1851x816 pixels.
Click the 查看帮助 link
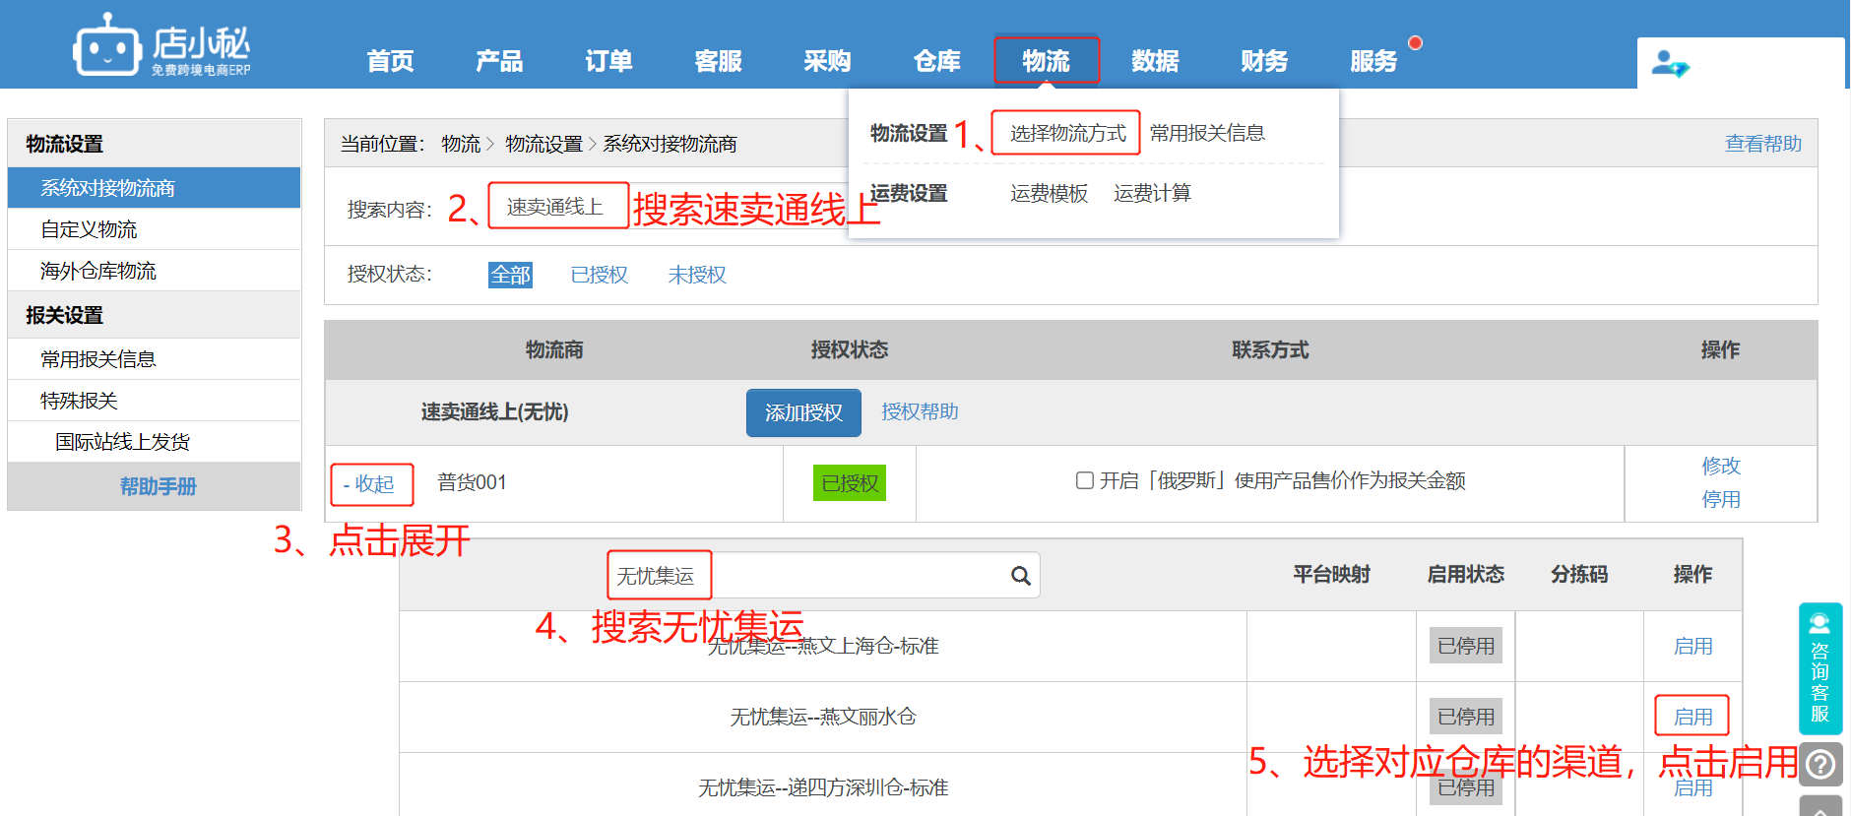1762,144
